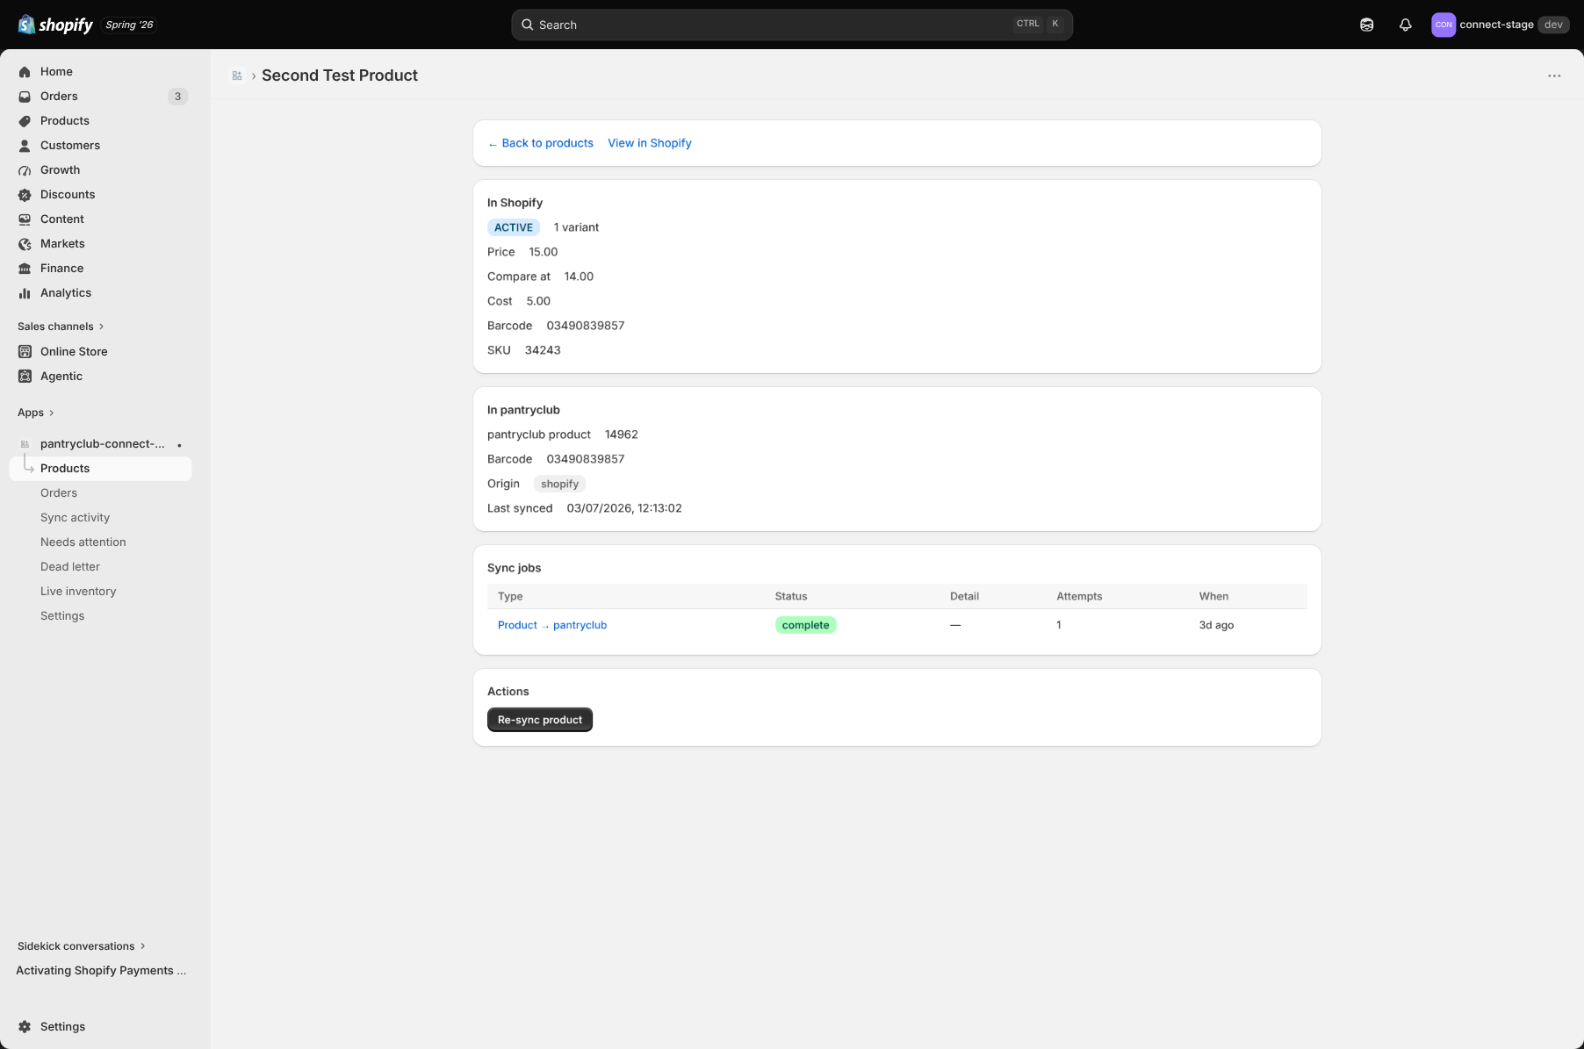The image size is (1584, 1049).
Task: Click the shopify origin tag
Action: pos(559,484)
